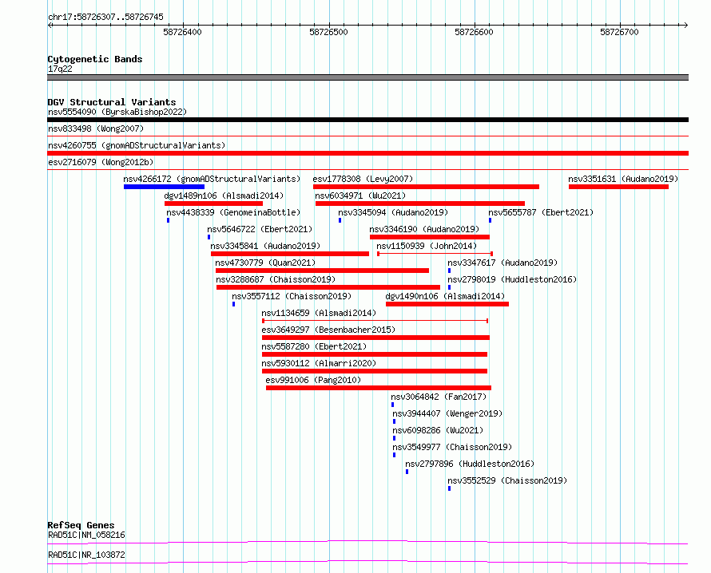Select the red esv991006 Pang2010 bar
711x573 pixels.
pos(379,388)
